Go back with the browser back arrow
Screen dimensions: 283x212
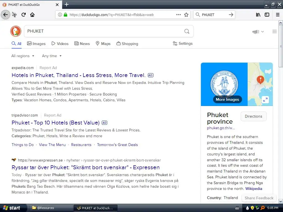[x=6, y=15]
